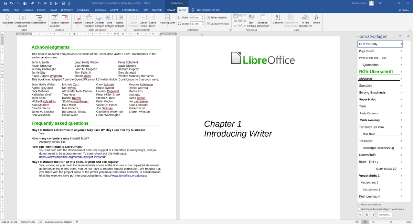The width and height of the screenshot is (413, 224).
Task: Click the proofing status icon
Action: pos(40,222)
